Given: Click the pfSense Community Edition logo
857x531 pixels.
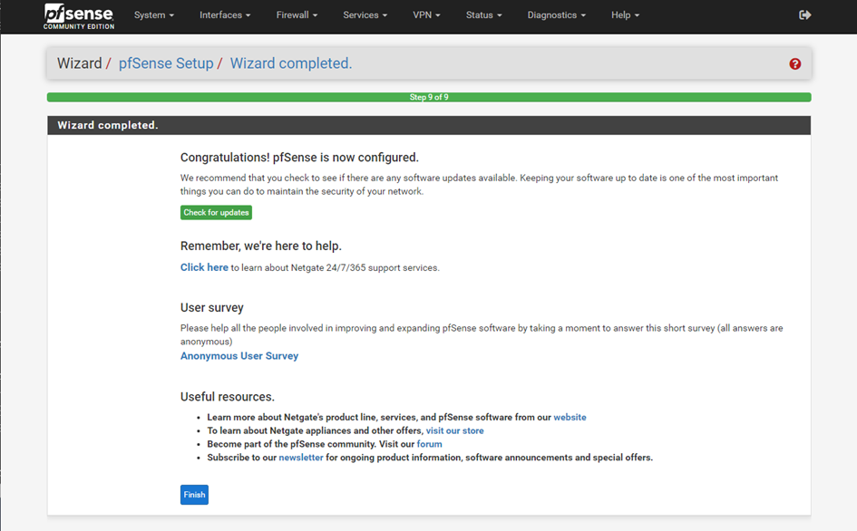Looking at the screenshot, I should pyautogui.click(x=79, y=15).
